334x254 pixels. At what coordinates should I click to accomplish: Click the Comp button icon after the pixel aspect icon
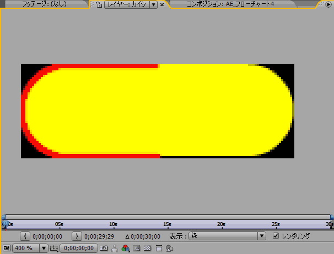tap(169, 249)
